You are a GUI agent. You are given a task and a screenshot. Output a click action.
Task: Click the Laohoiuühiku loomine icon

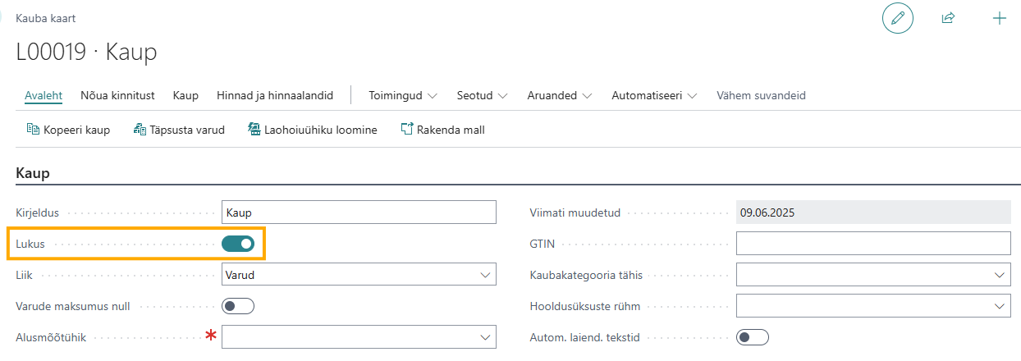[254, 130]
